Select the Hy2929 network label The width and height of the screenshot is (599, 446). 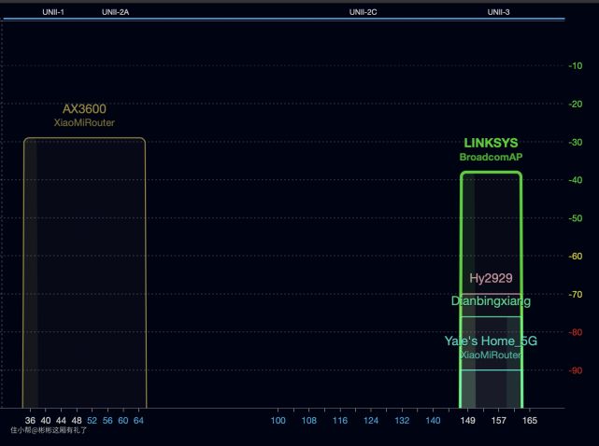click(491, 278)
